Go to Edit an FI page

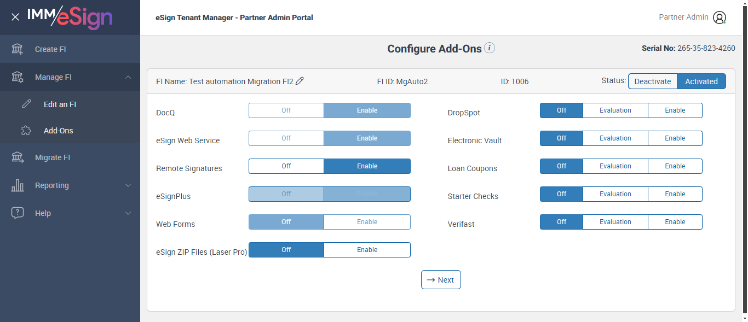click(x=60, y=104)
